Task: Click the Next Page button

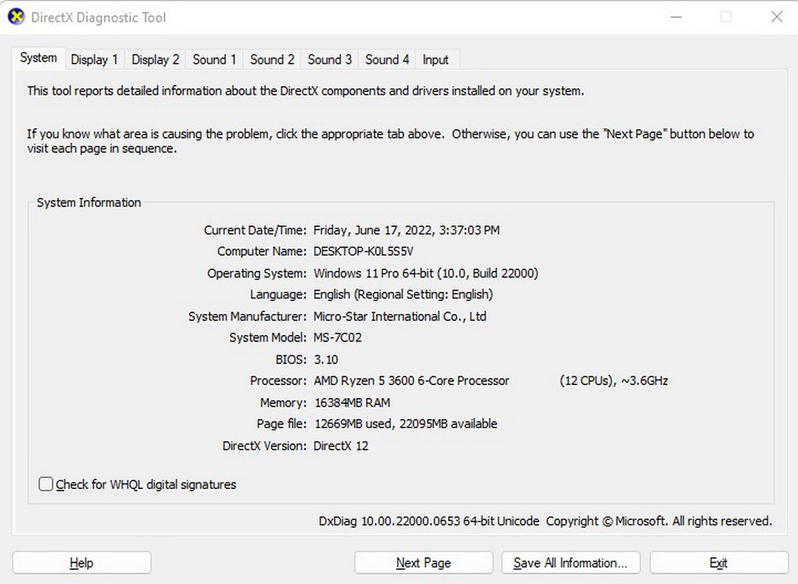Action: click(x=423, y=563)
